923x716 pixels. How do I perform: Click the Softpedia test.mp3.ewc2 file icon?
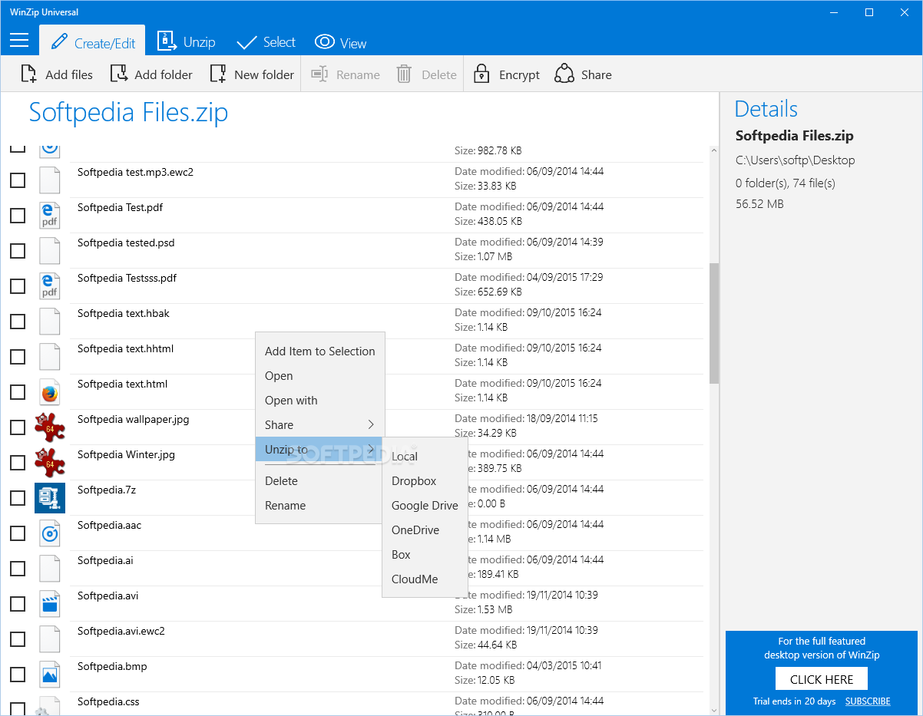click(50, 180)
